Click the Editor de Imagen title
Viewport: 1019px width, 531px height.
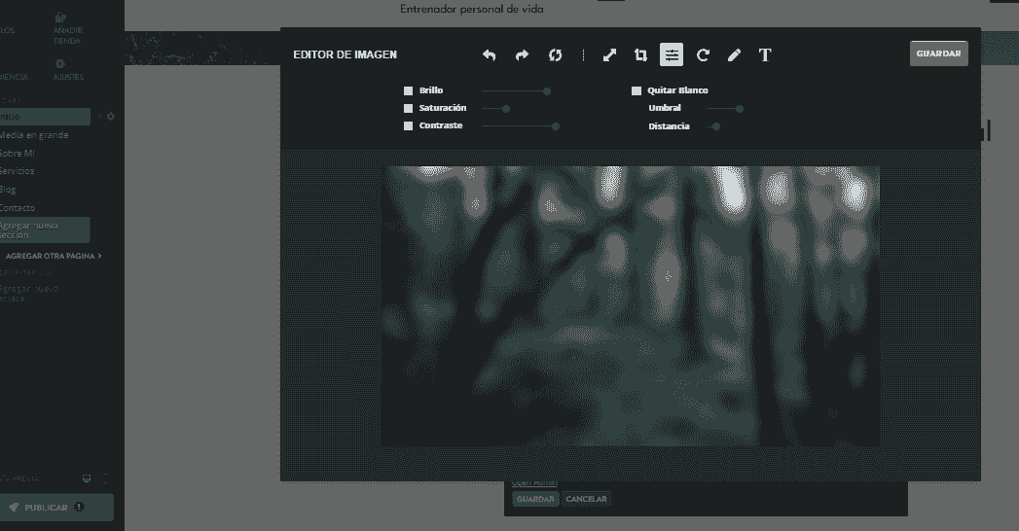click(346, 54)
